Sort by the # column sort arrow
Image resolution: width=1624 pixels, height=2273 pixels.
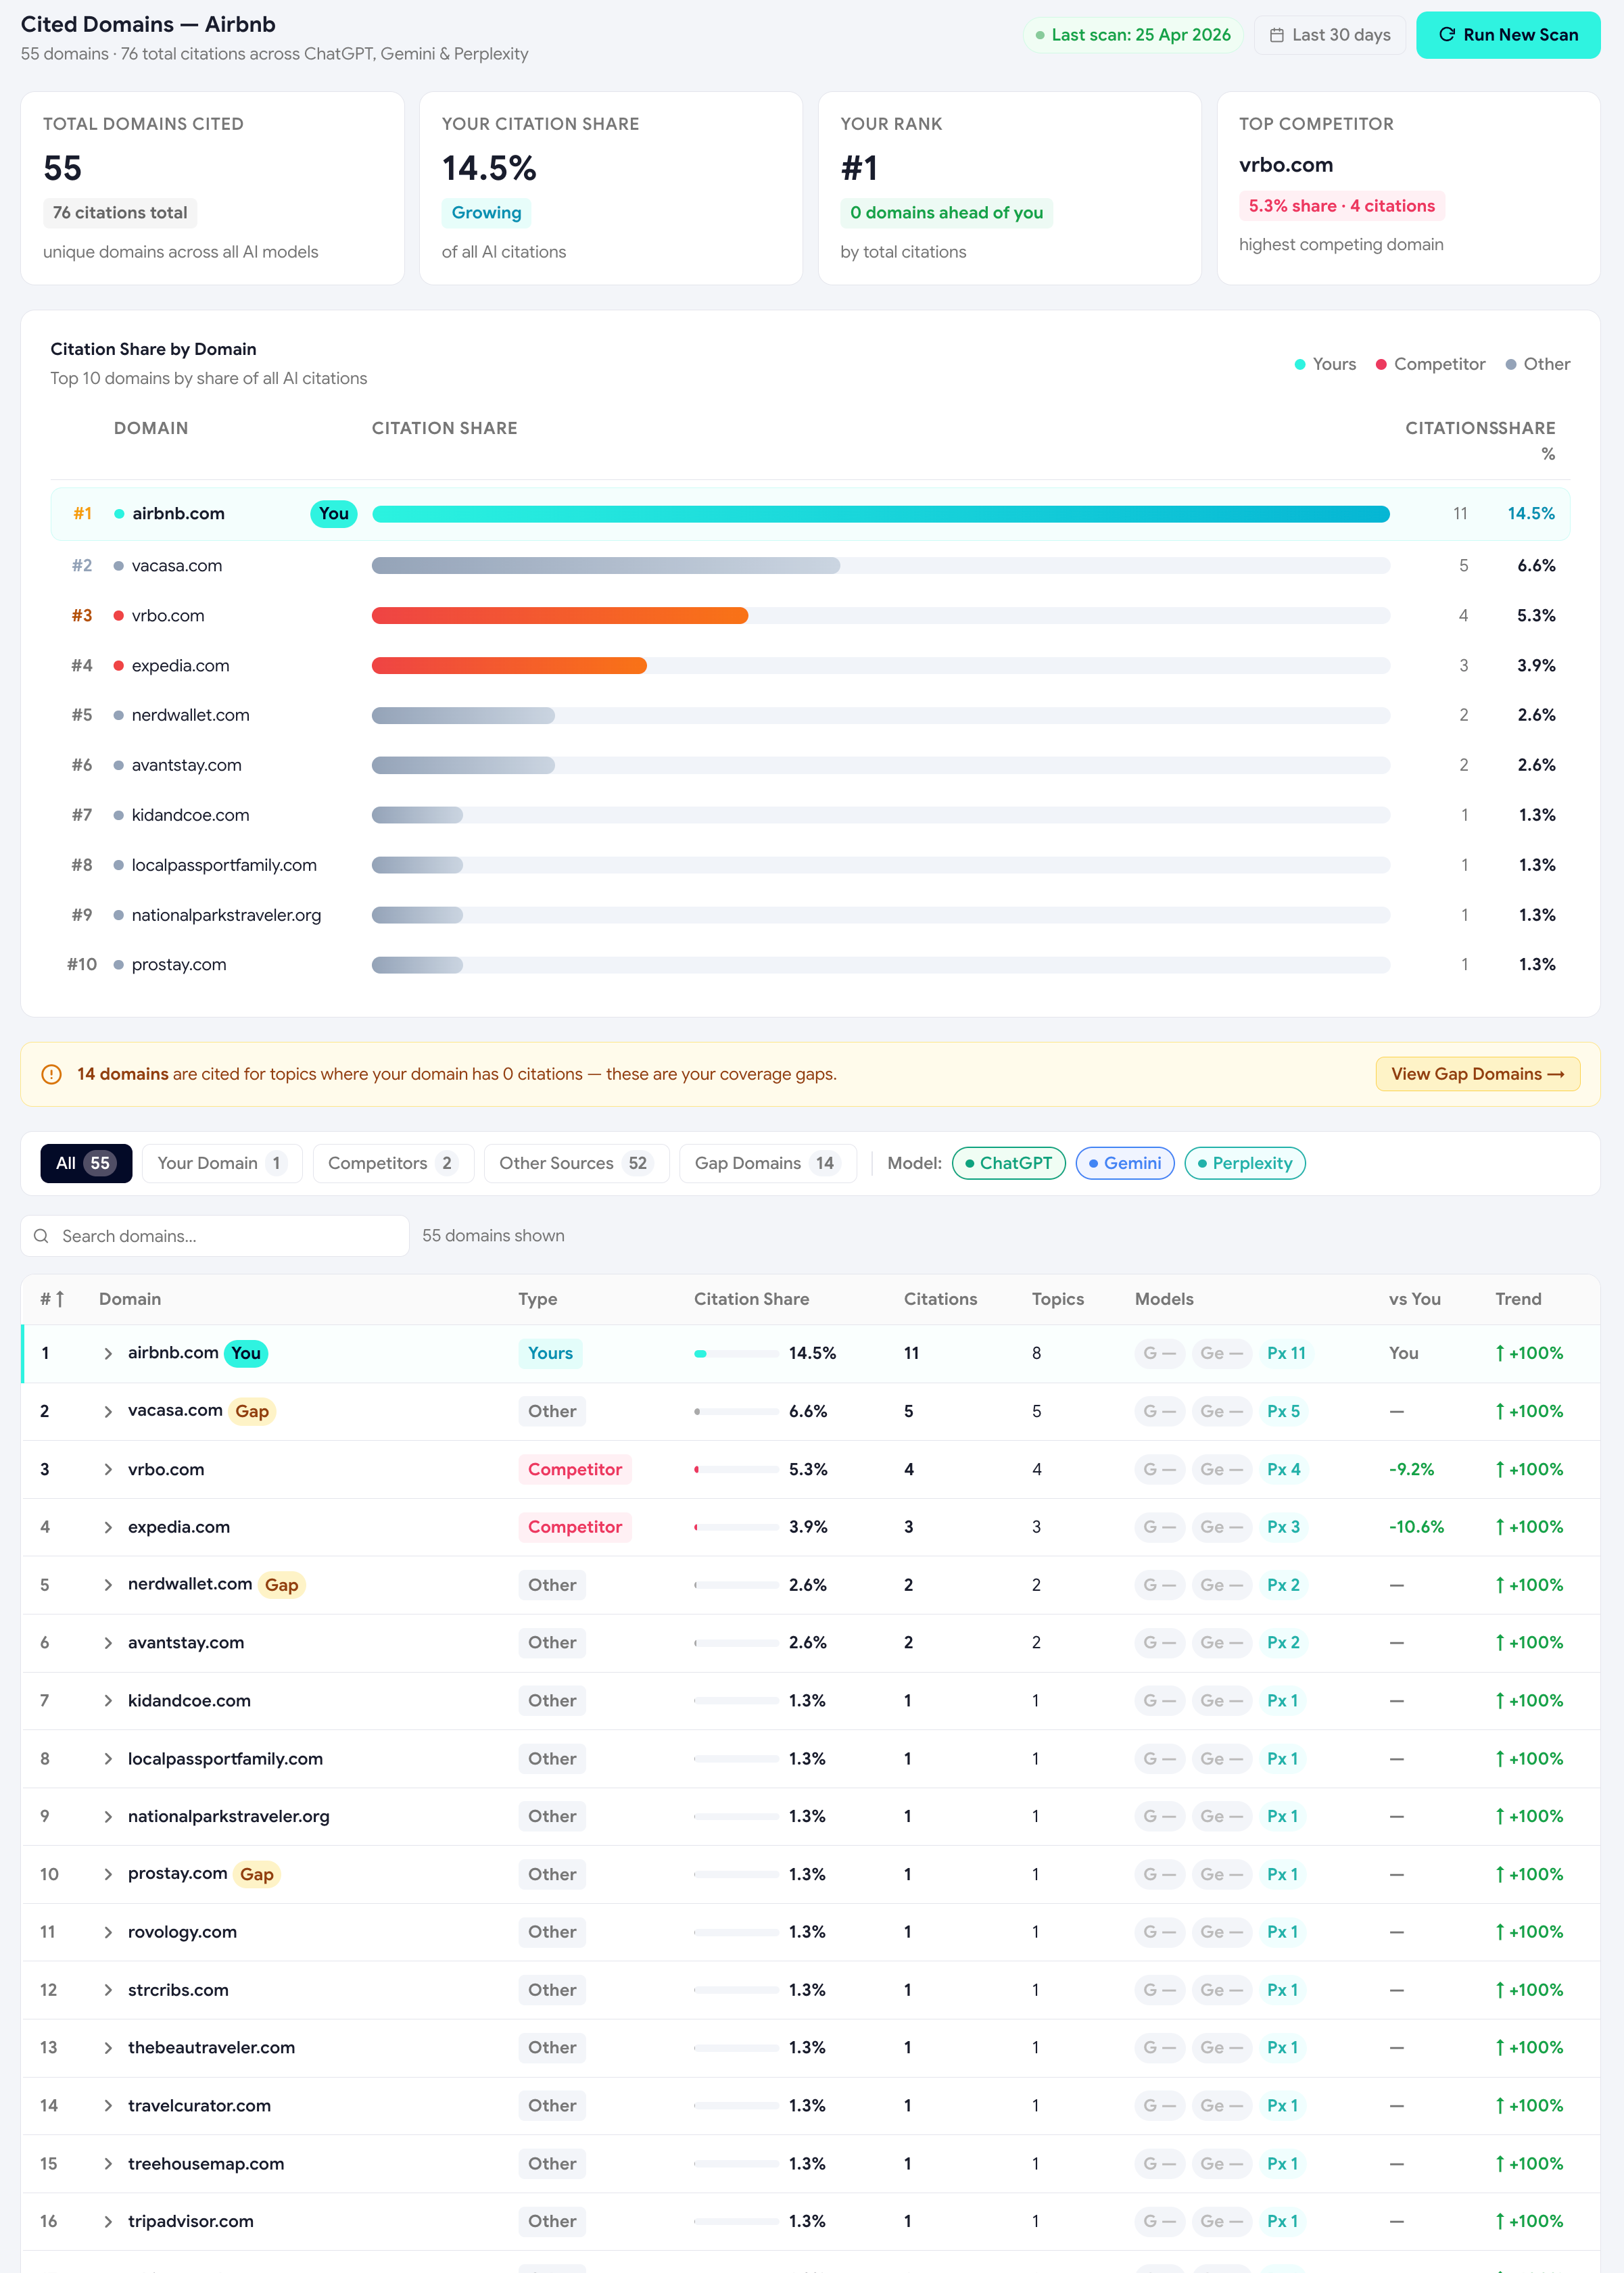[59, 1299]
